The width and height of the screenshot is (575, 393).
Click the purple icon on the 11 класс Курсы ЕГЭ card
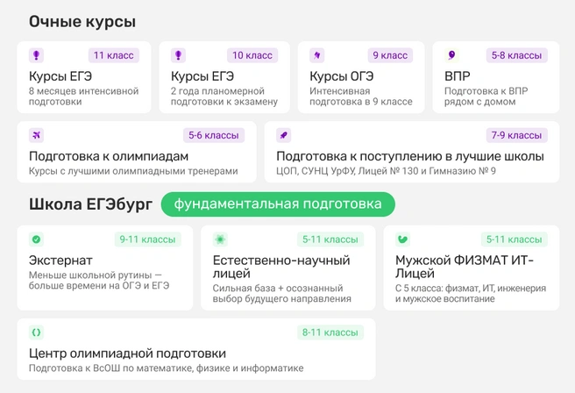36,55
